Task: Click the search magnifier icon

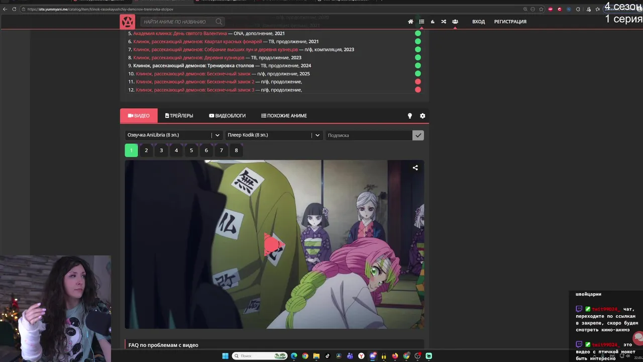Action: tap(219, 22)
